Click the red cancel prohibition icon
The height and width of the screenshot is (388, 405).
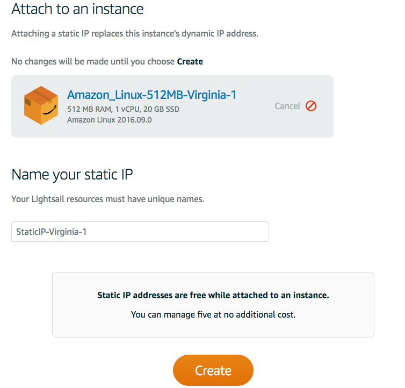(x=310, y=106)
